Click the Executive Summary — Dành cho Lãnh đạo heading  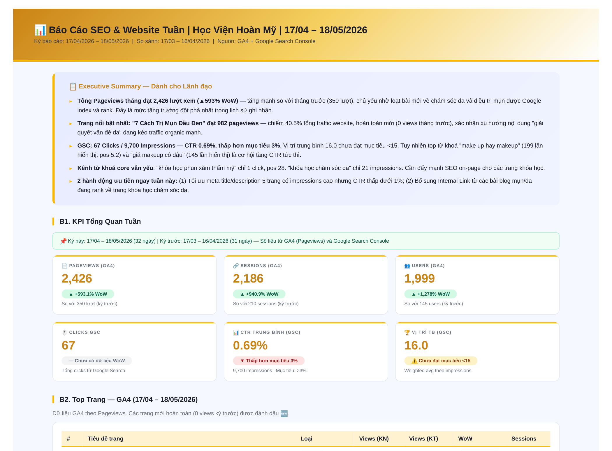coord(145,86)
